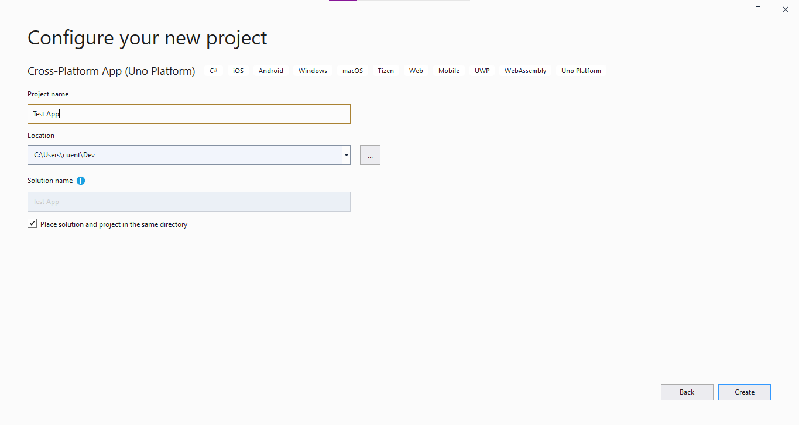The image size is (799, 425).
Task: Click the Cross-Platform App (Uno Platform) title
Action: [111, 71]
